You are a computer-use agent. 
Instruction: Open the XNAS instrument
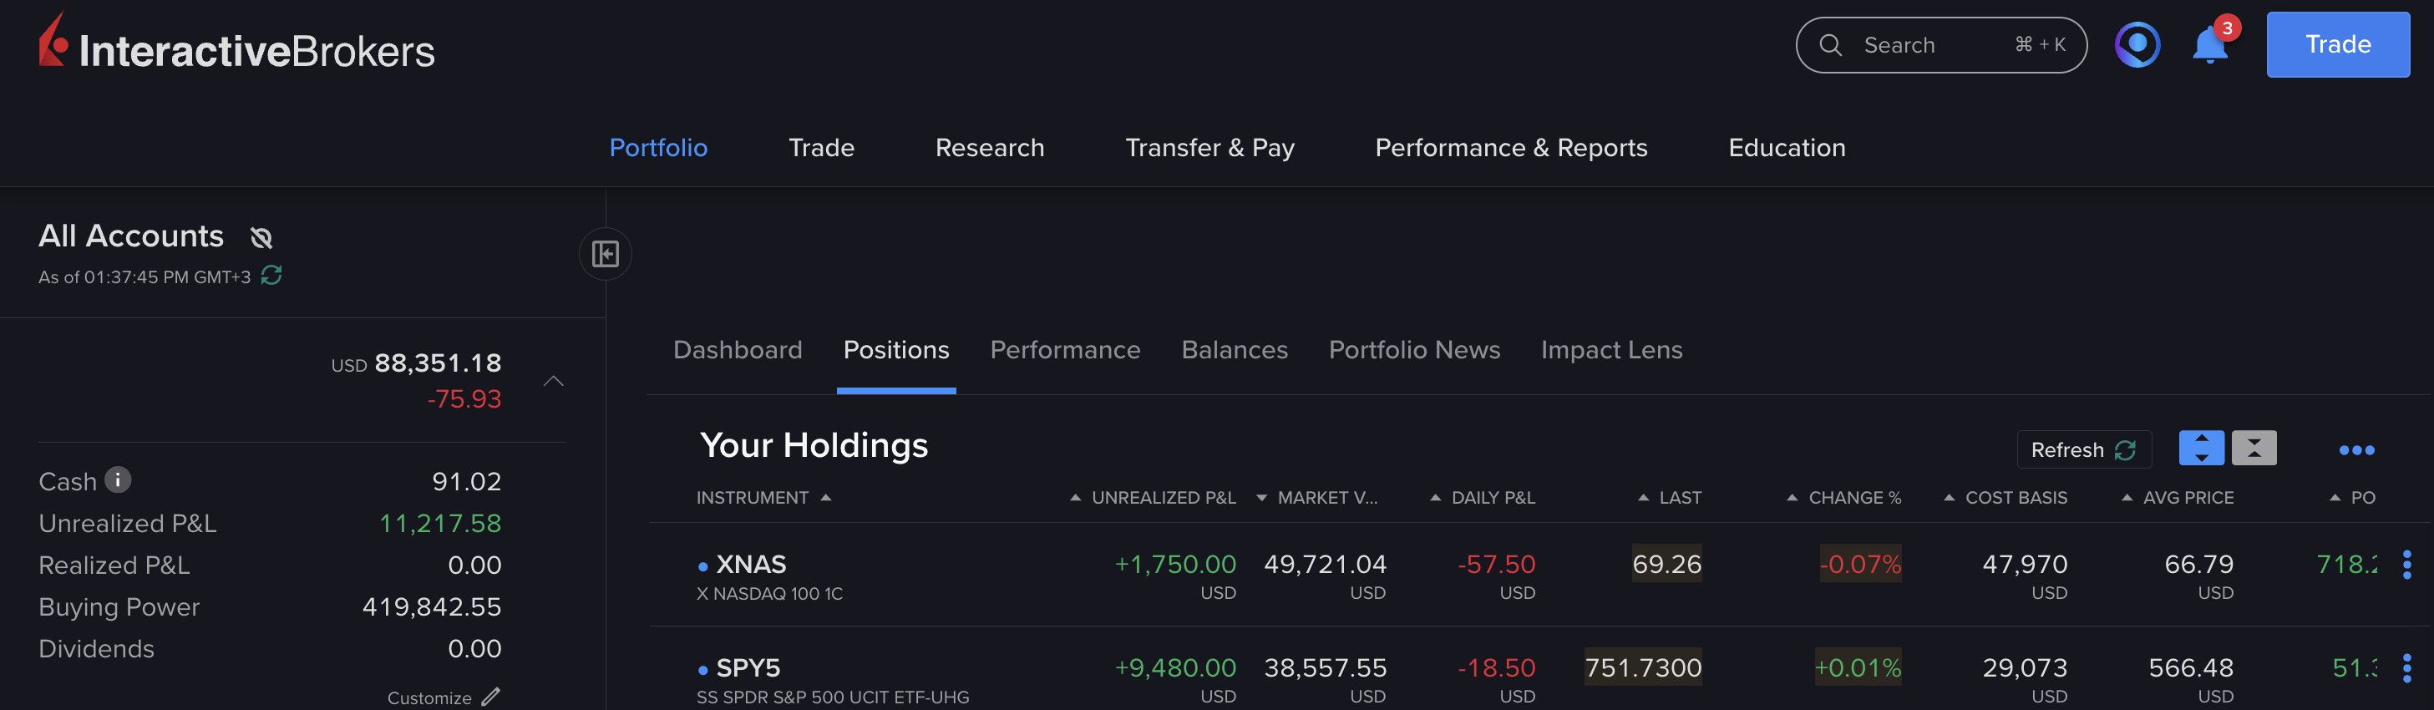[x=751, y=565]
